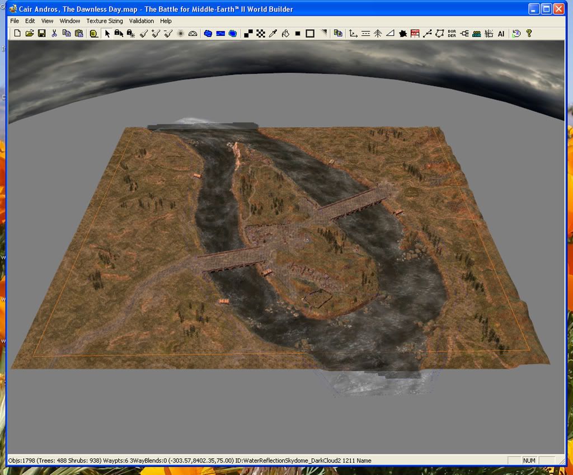Open the AI toolbar icon
573x475 pixels.
[x=501, y=34]
